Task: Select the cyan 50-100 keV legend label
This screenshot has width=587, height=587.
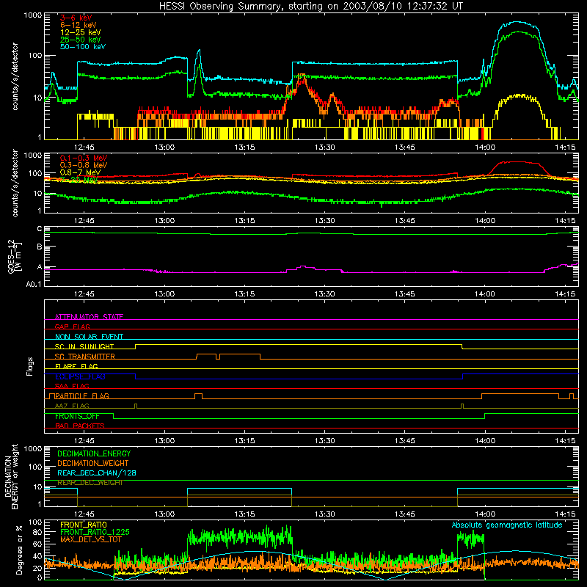Action: point(83,47)
